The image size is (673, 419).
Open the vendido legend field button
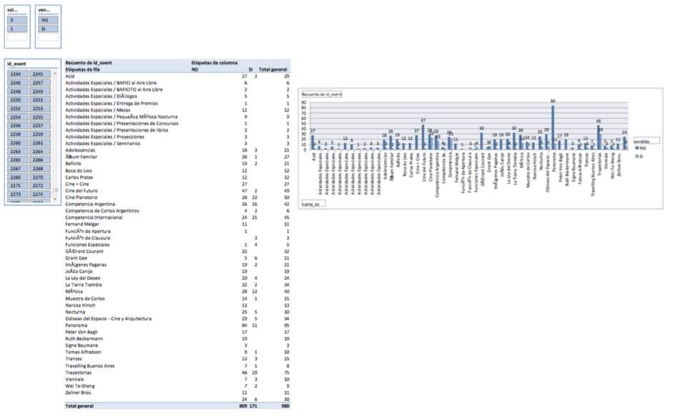tap(647, 141)
